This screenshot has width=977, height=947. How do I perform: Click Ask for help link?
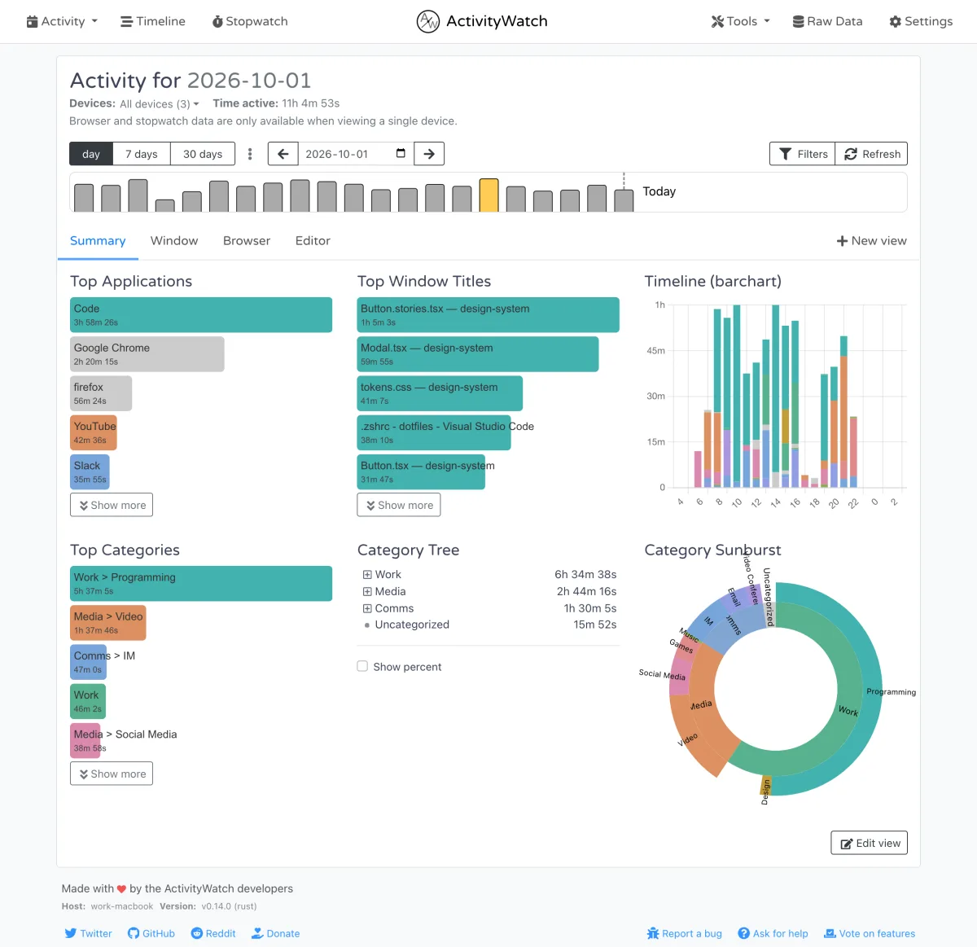coord(773,933)
